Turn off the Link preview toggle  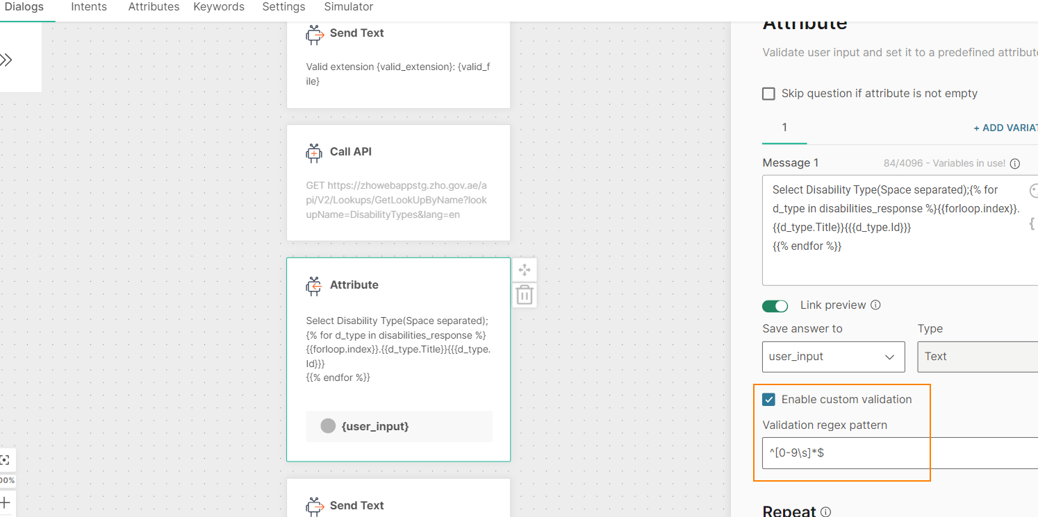[x=775, y=306]
